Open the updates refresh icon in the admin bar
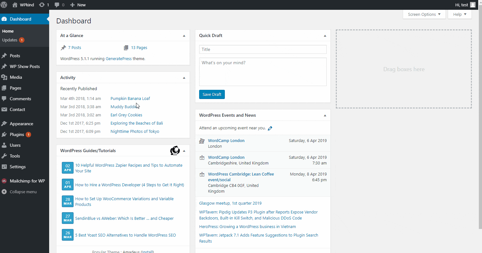Screen dimensions: 482x253 pyautogui.click(x=42, y=5)
